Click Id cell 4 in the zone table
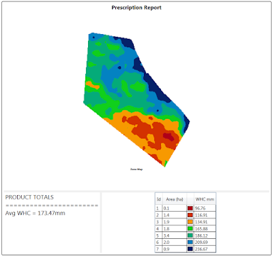 pos(158,229)
